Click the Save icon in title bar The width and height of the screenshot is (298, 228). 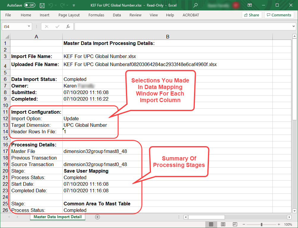pos(42,5)
